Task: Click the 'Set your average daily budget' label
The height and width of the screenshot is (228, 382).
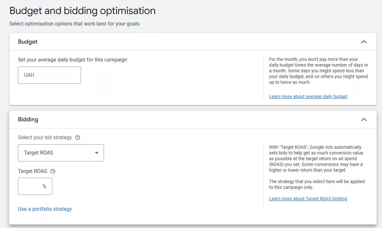Action: coord(72,60)
